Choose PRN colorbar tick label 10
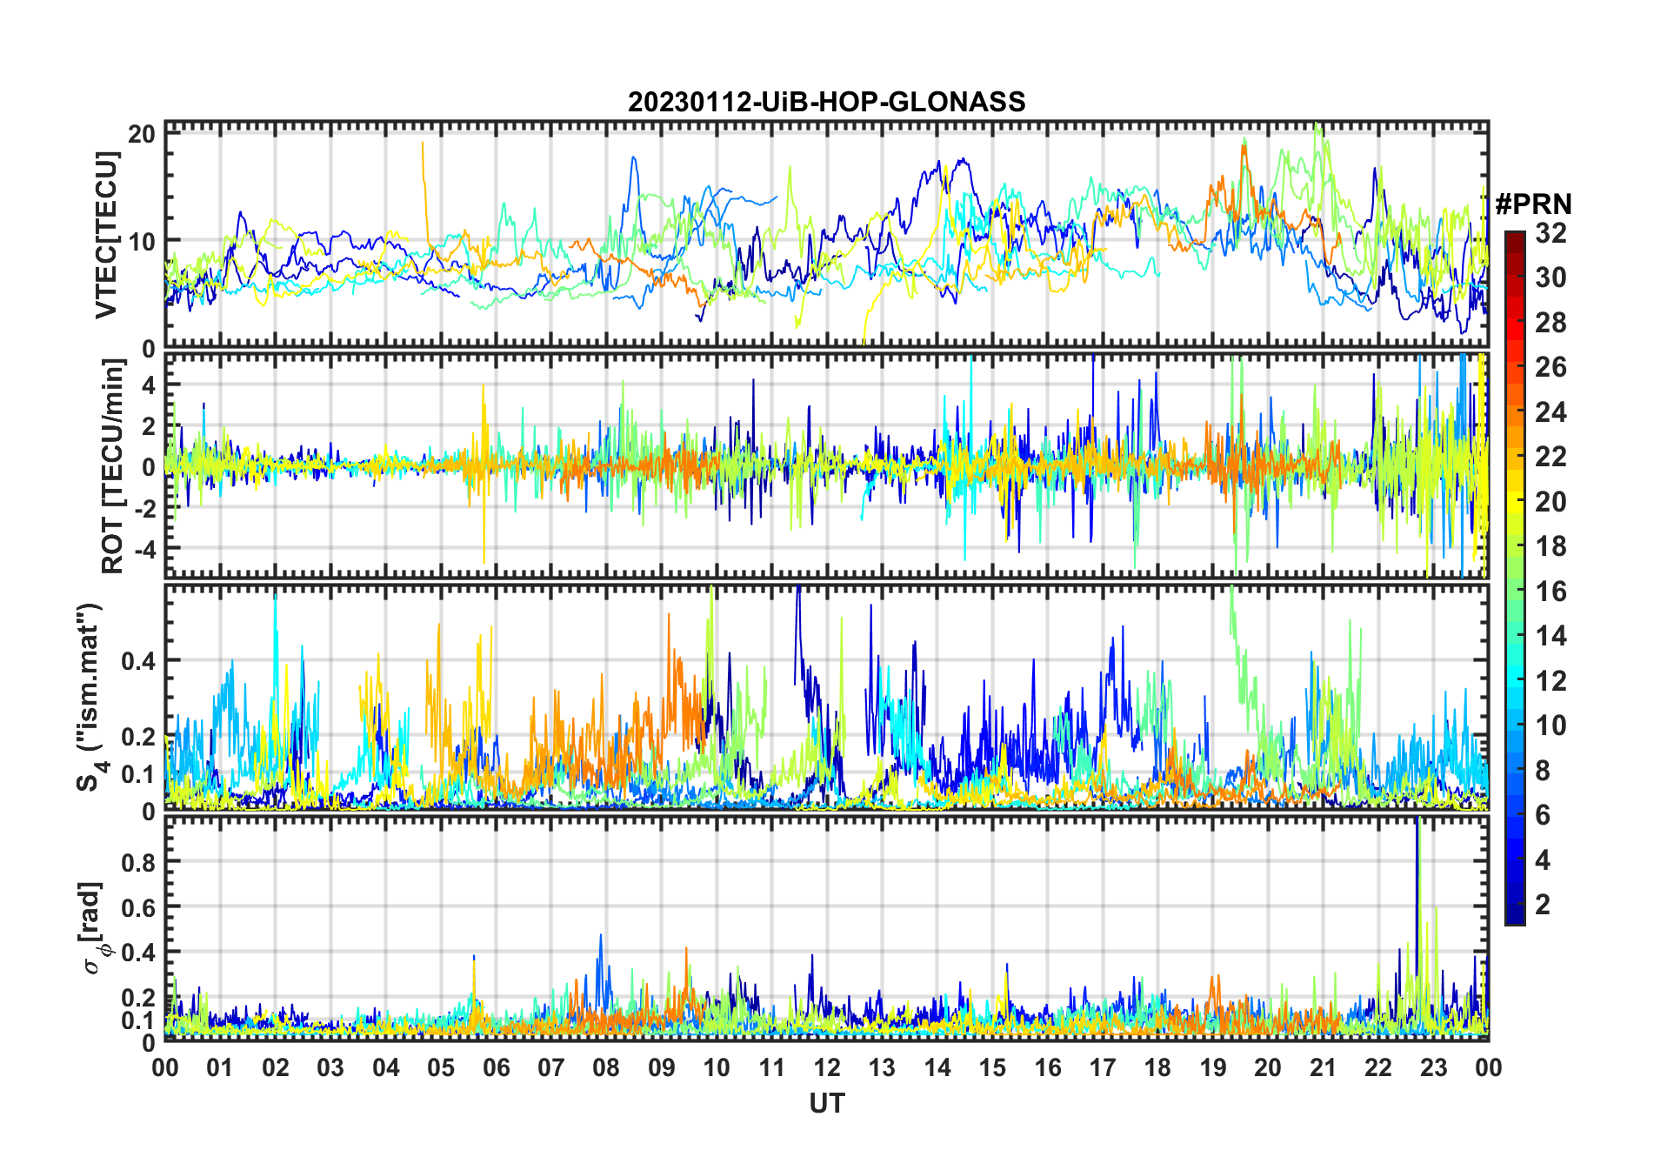Image resolution: width=1654 pixels, height=1157 pixels. click(x=1551, y=726)
